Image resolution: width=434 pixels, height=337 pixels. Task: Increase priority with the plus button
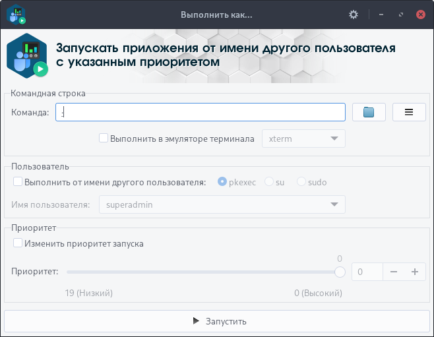(415, 272)
